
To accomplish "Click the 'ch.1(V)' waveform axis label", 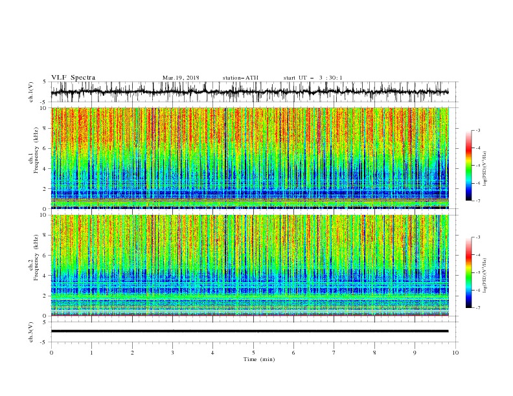I will point(31,92).
